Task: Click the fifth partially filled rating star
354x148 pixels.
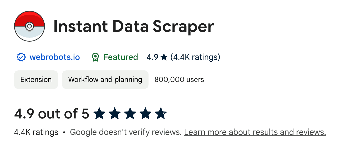Action: (x=161, y=114)
